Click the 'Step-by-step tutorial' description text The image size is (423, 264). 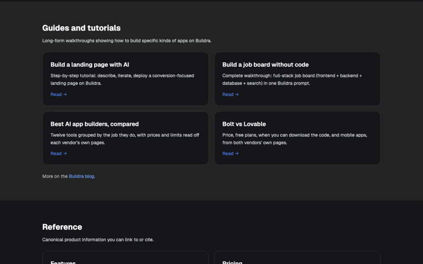click(122, 80)
